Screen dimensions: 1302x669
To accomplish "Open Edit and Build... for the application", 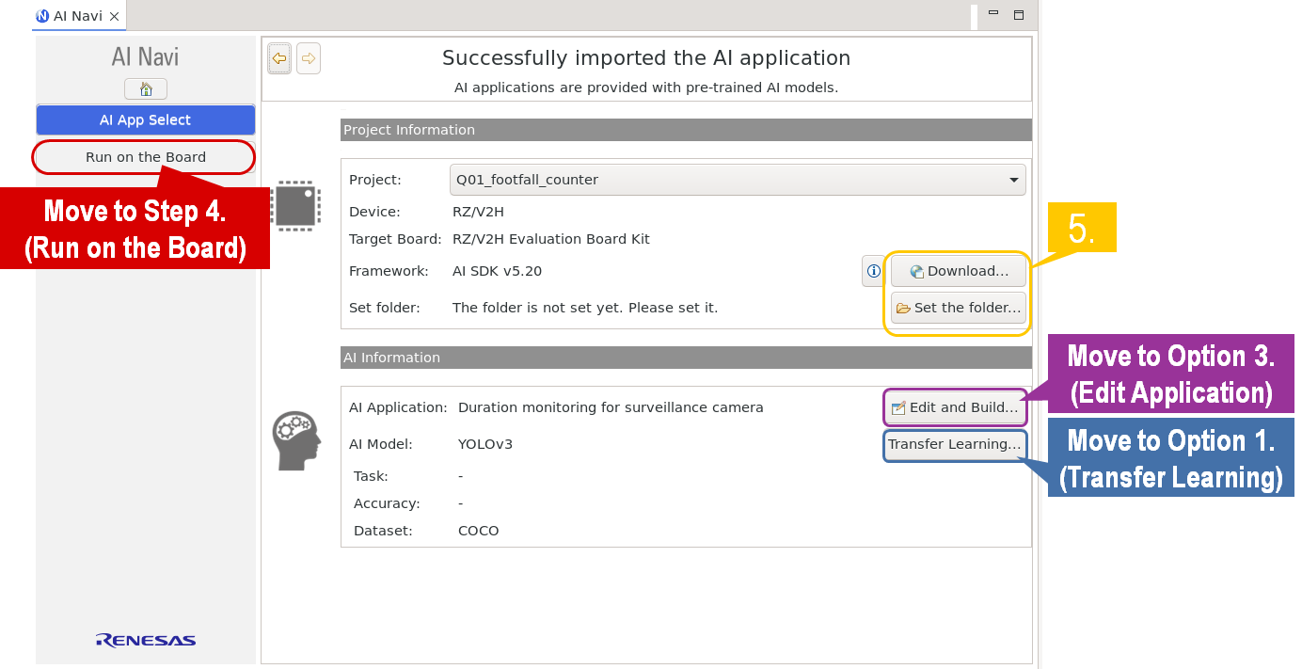I will pyautogui.click(x=955, y=407).
